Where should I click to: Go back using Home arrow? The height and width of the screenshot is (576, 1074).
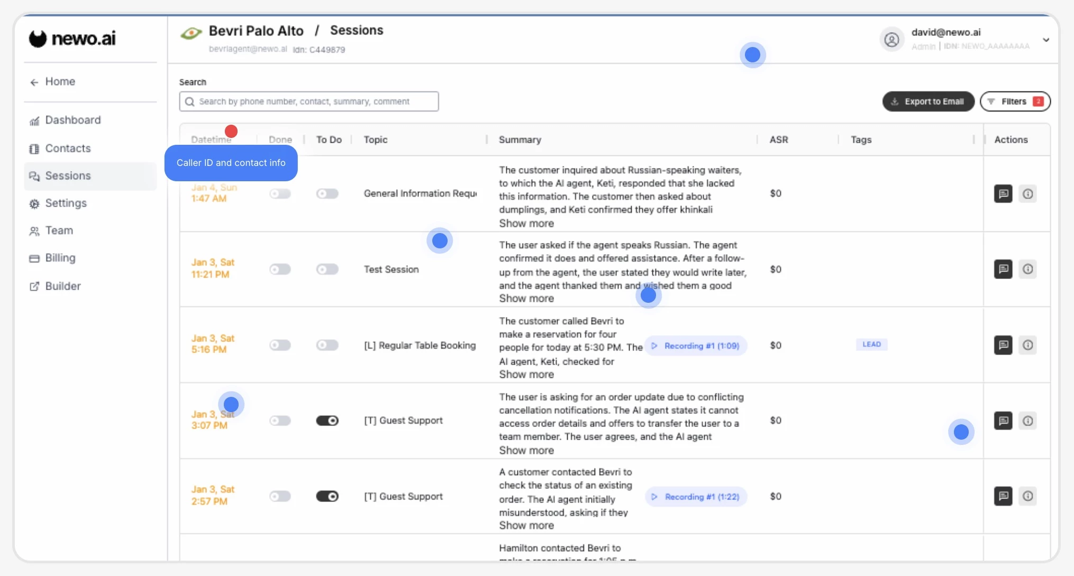click(34, 82)
